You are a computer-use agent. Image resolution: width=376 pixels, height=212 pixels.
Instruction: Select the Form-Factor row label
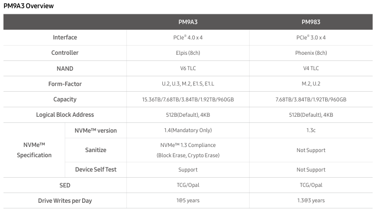tap(65, 84)
